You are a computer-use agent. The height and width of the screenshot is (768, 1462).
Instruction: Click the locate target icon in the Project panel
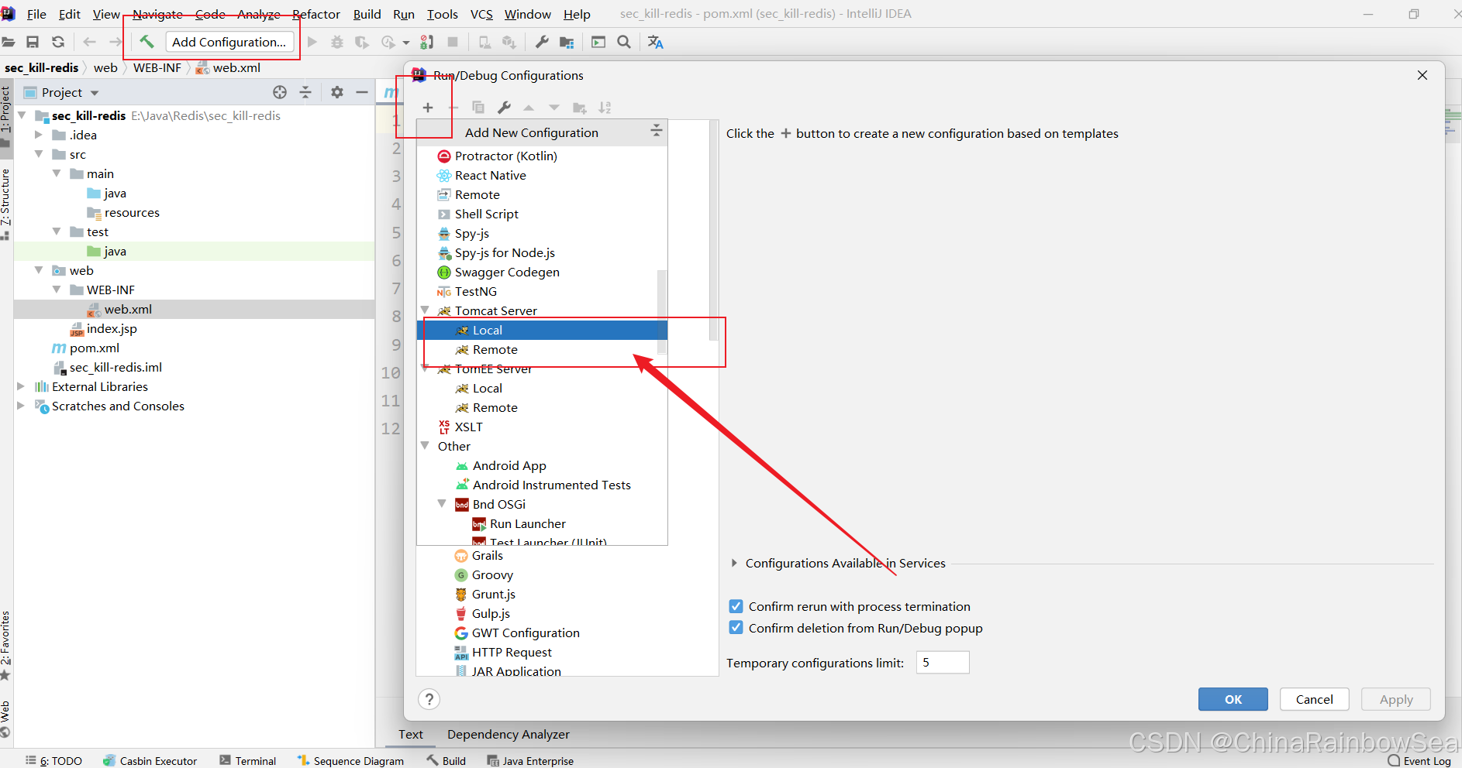click(280, 92)
